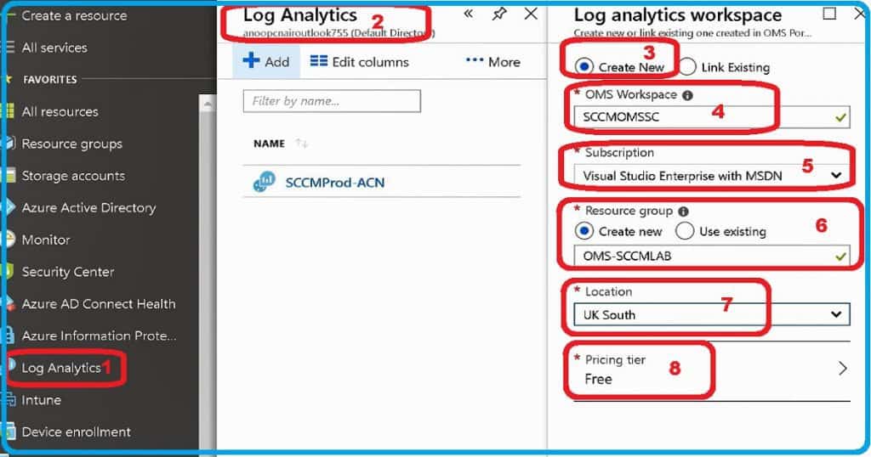Open Storage accounts

73,176
